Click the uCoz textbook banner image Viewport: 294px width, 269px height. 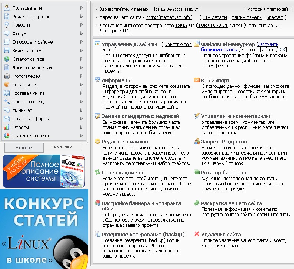tap(44, 171)
